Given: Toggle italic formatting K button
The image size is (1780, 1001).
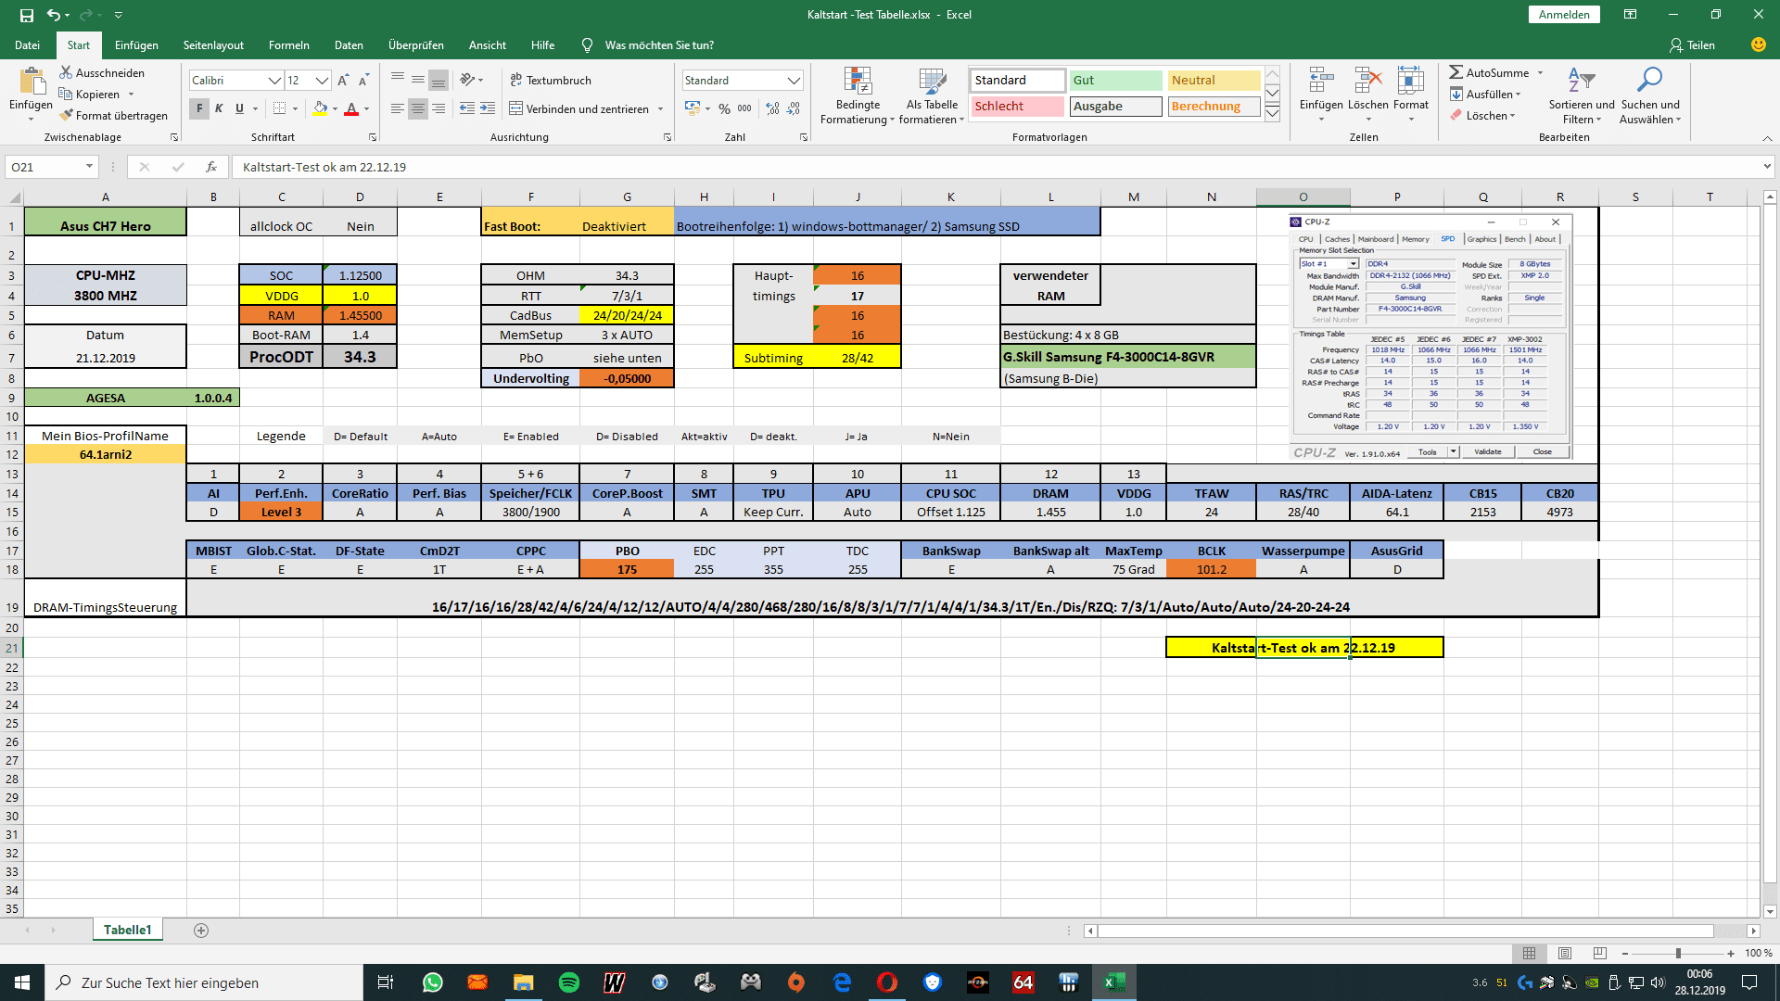Looking at the screenshot, I should point(219,109).
